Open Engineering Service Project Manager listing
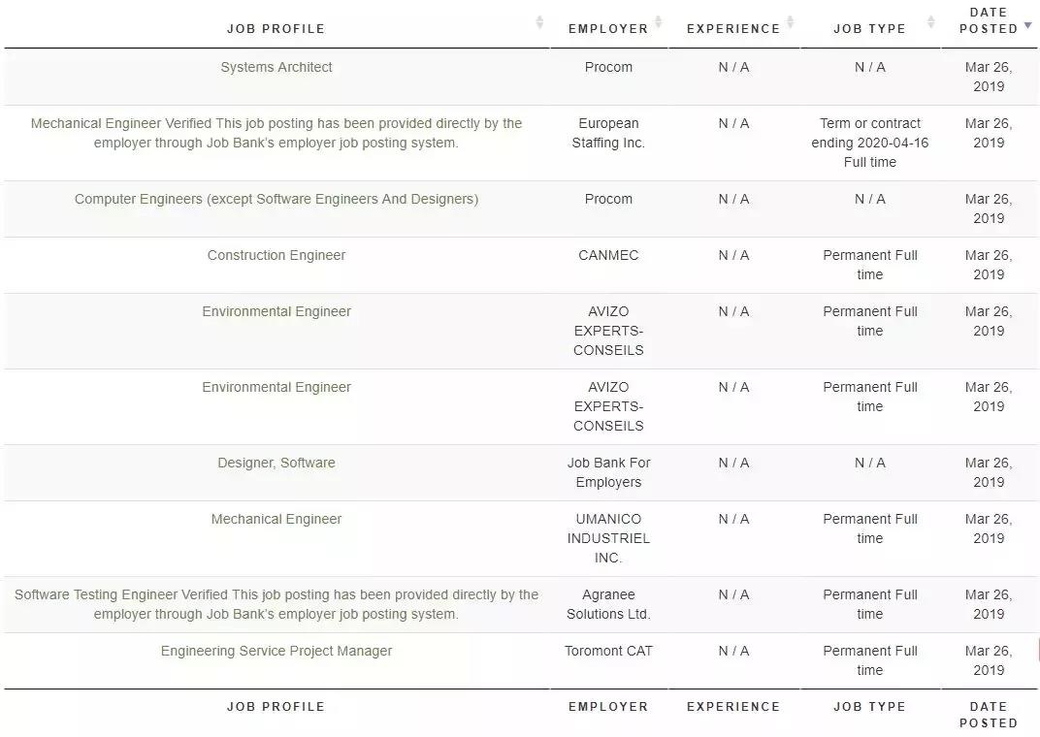Viewport: 1040px width, 737px height. 276,651
